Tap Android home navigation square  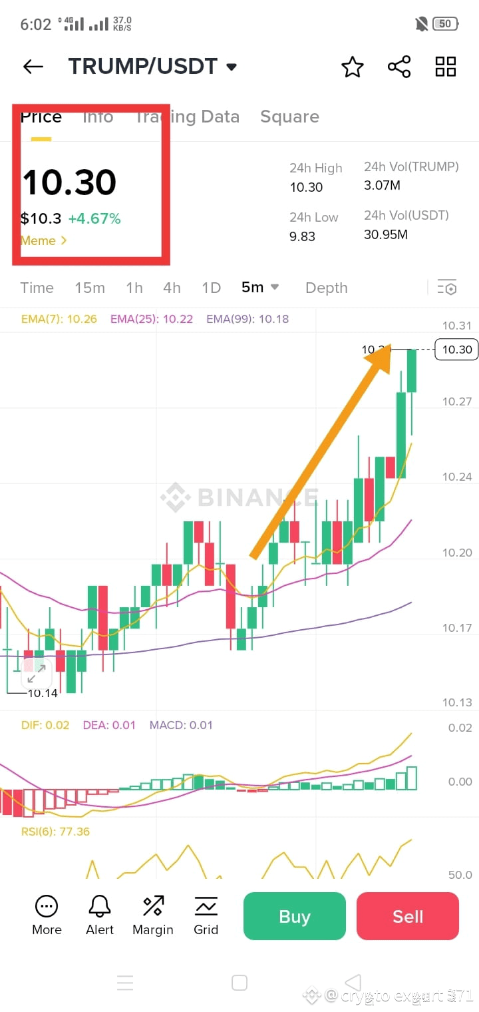click(239, 983)
